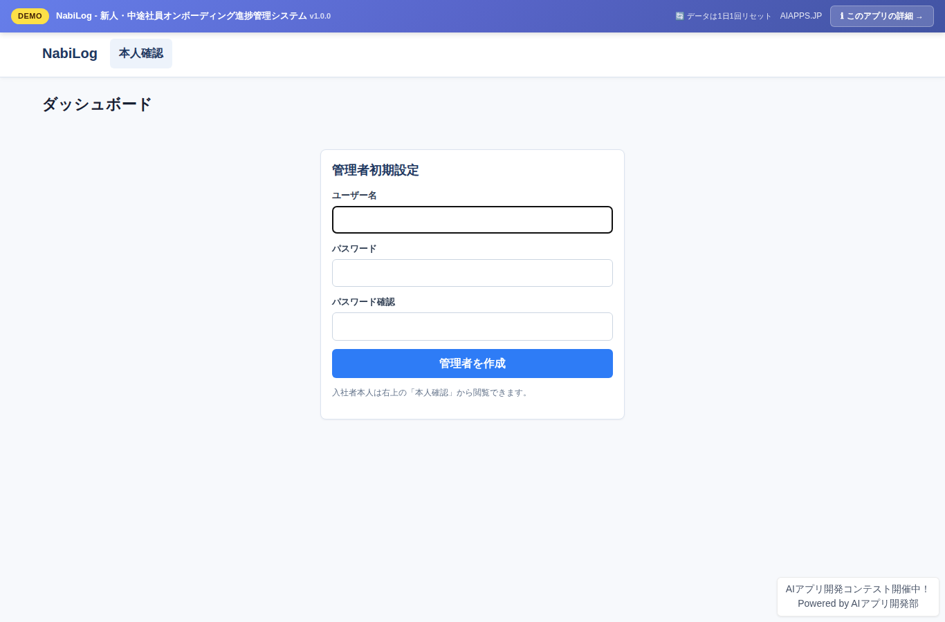945x622 pixels.
Task: Open the このアプリの詳細 button
Action: 881,16
